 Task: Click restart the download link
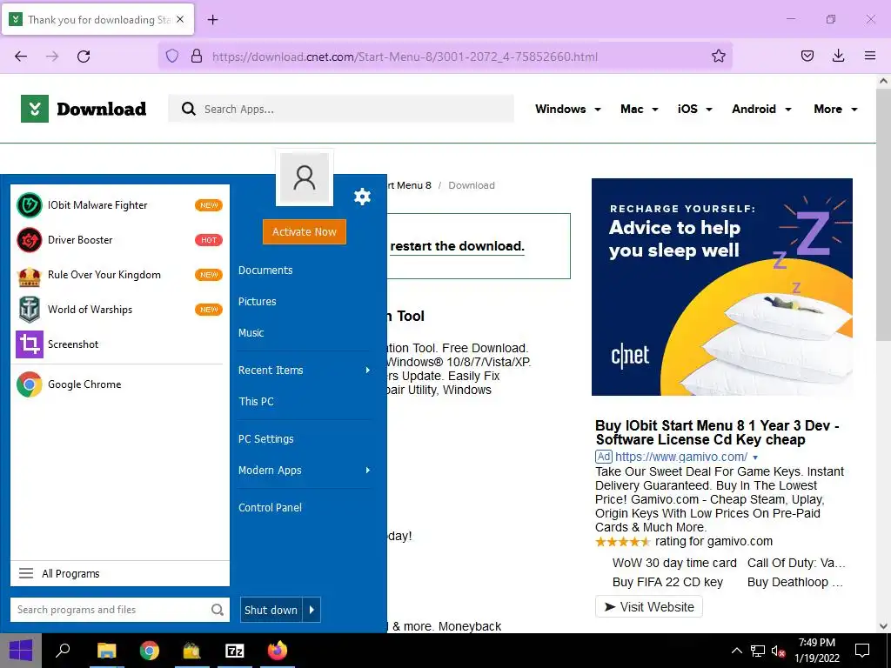coord(457,246)
